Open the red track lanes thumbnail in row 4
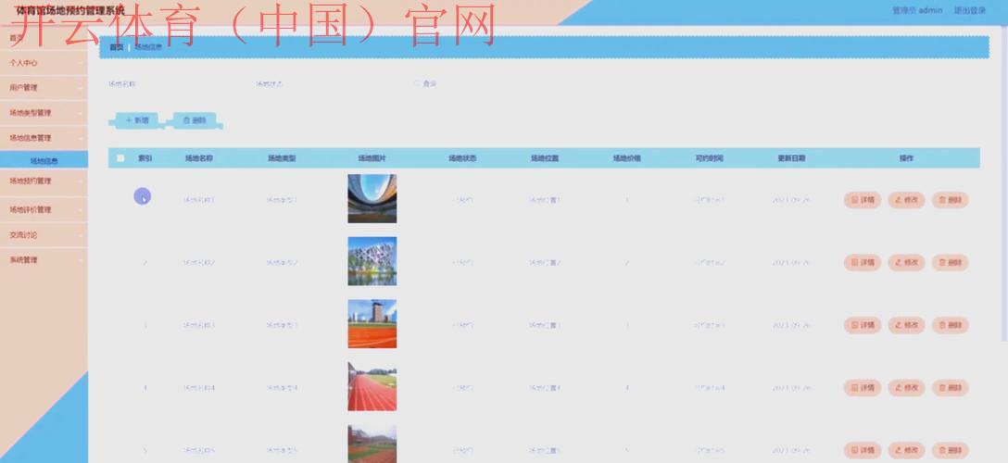 click(x=372, y=386)
